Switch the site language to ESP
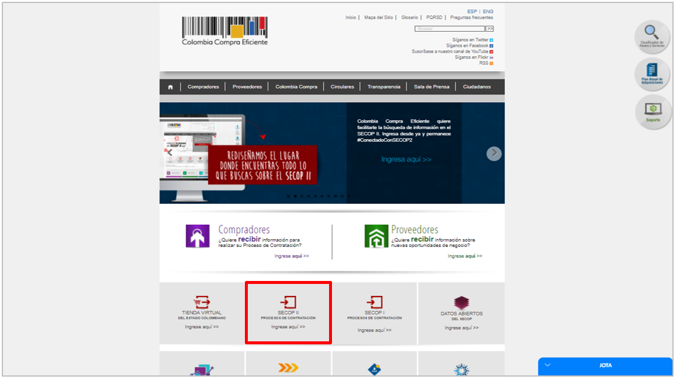Screen dimensions: 676x379 [472, 11]
